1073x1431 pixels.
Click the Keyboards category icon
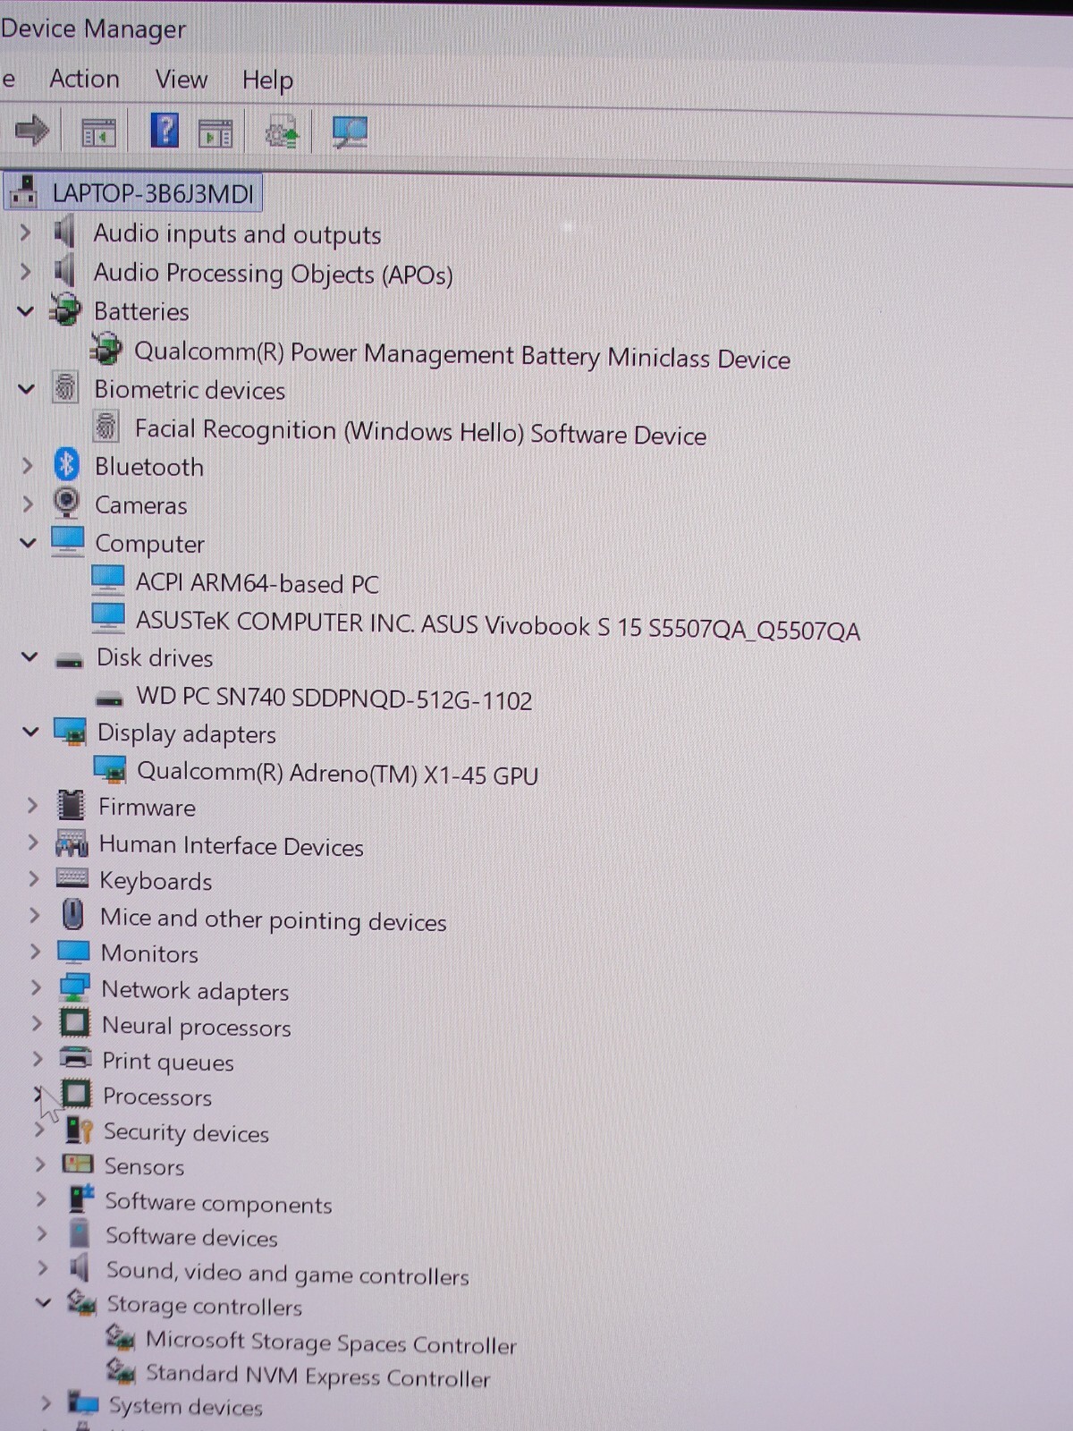click(72, 877)
